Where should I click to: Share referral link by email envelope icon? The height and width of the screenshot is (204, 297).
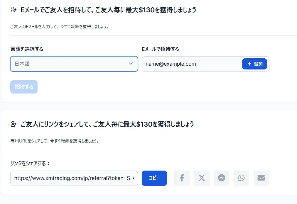[261, 178]
